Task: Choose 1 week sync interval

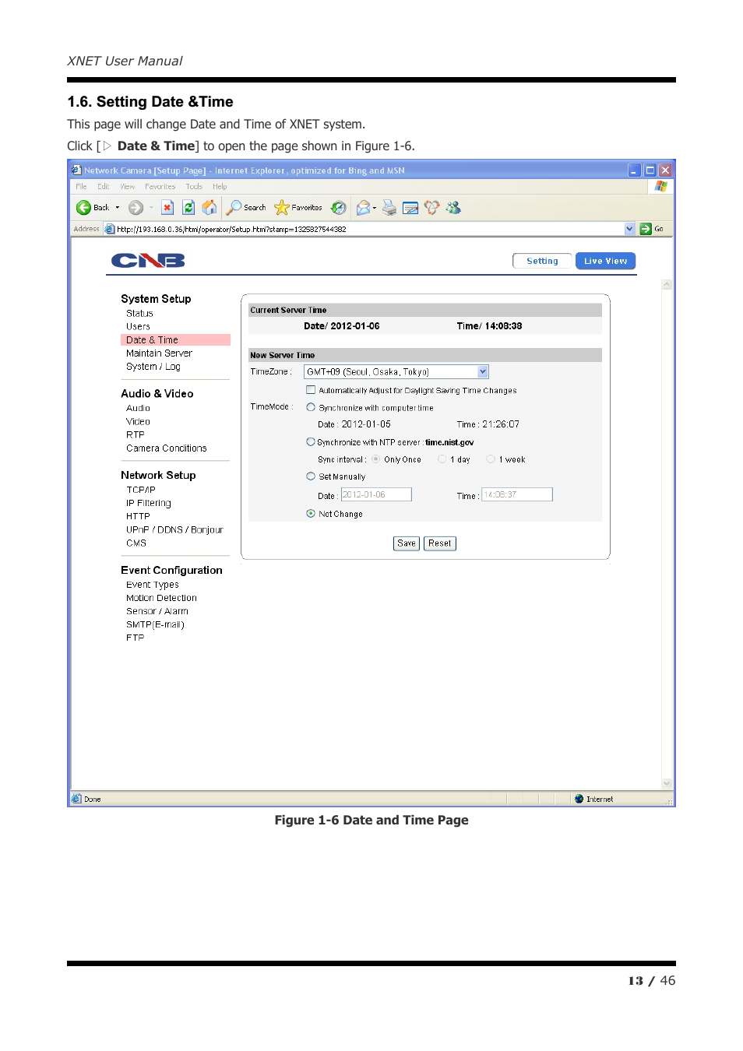Action: 491,459
